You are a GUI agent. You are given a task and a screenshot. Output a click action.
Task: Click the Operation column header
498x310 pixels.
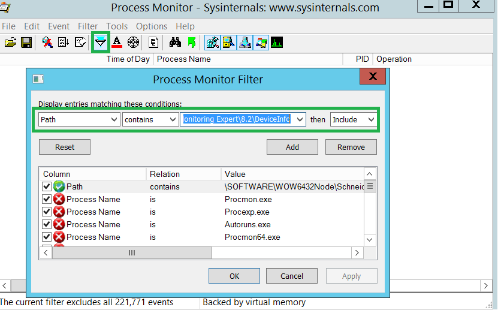pyautogui.click(x=433, y=59)
